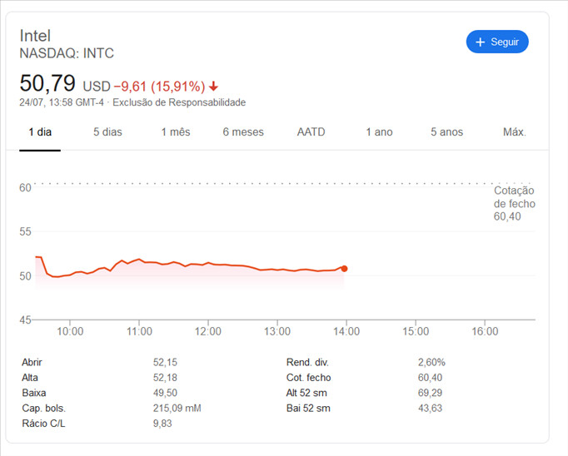Click the 11:00 time axis label
The height and width of the screenshot is (456, 568).
[139, 331]
